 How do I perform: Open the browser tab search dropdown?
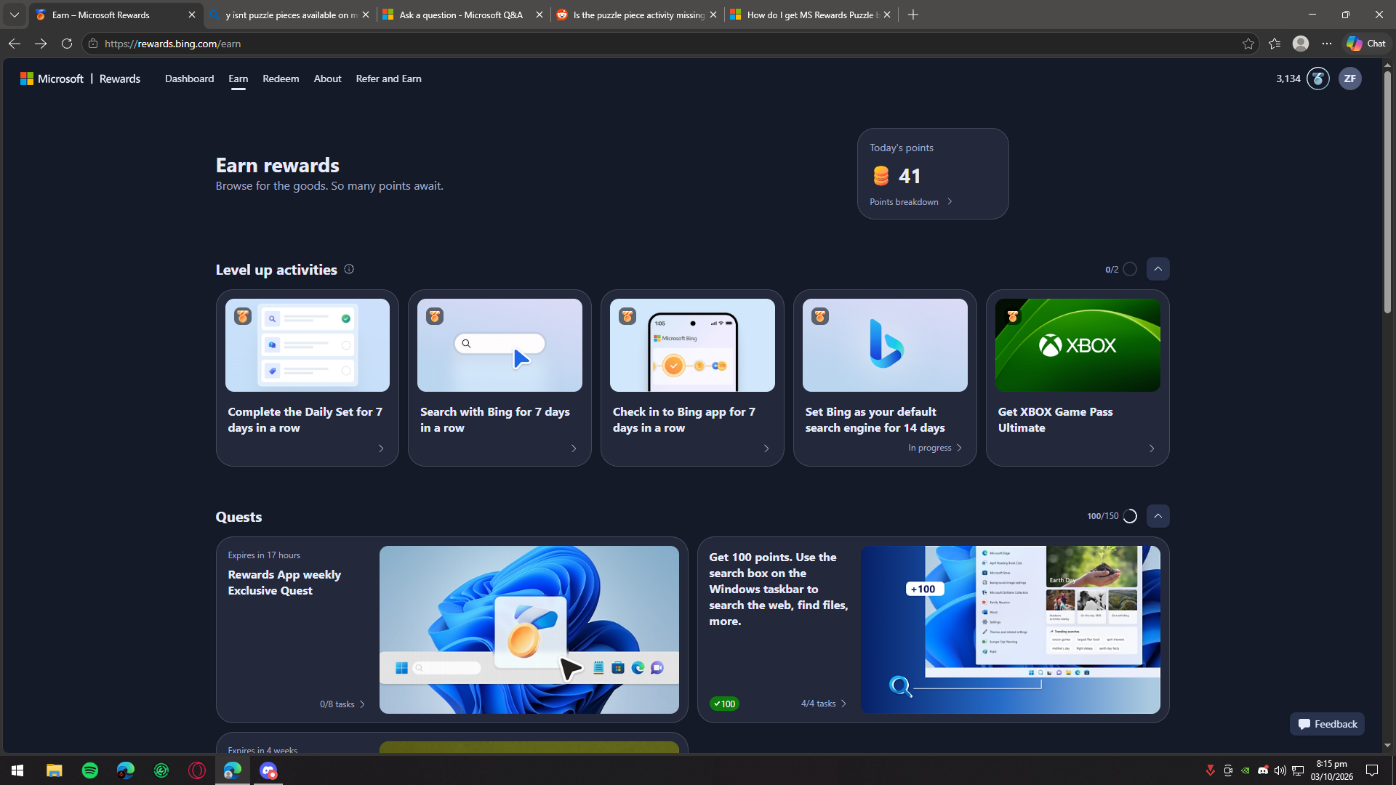[x=15, y=15]
